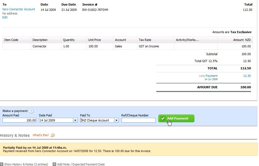Click the Account column header
259x166 pixels.
(x=125, y=40)
